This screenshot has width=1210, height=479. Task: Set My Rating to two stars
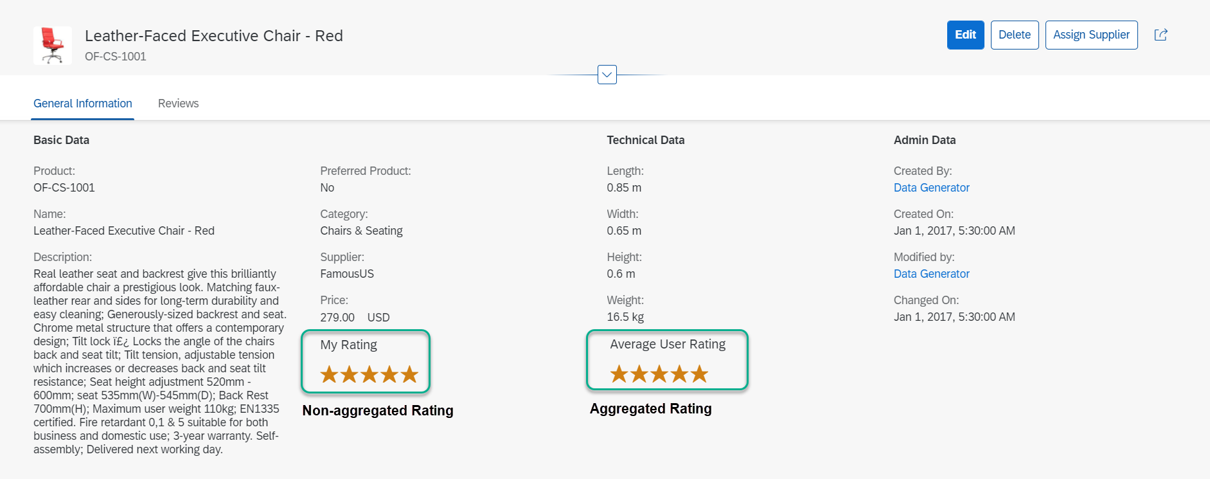coord(349,374)
